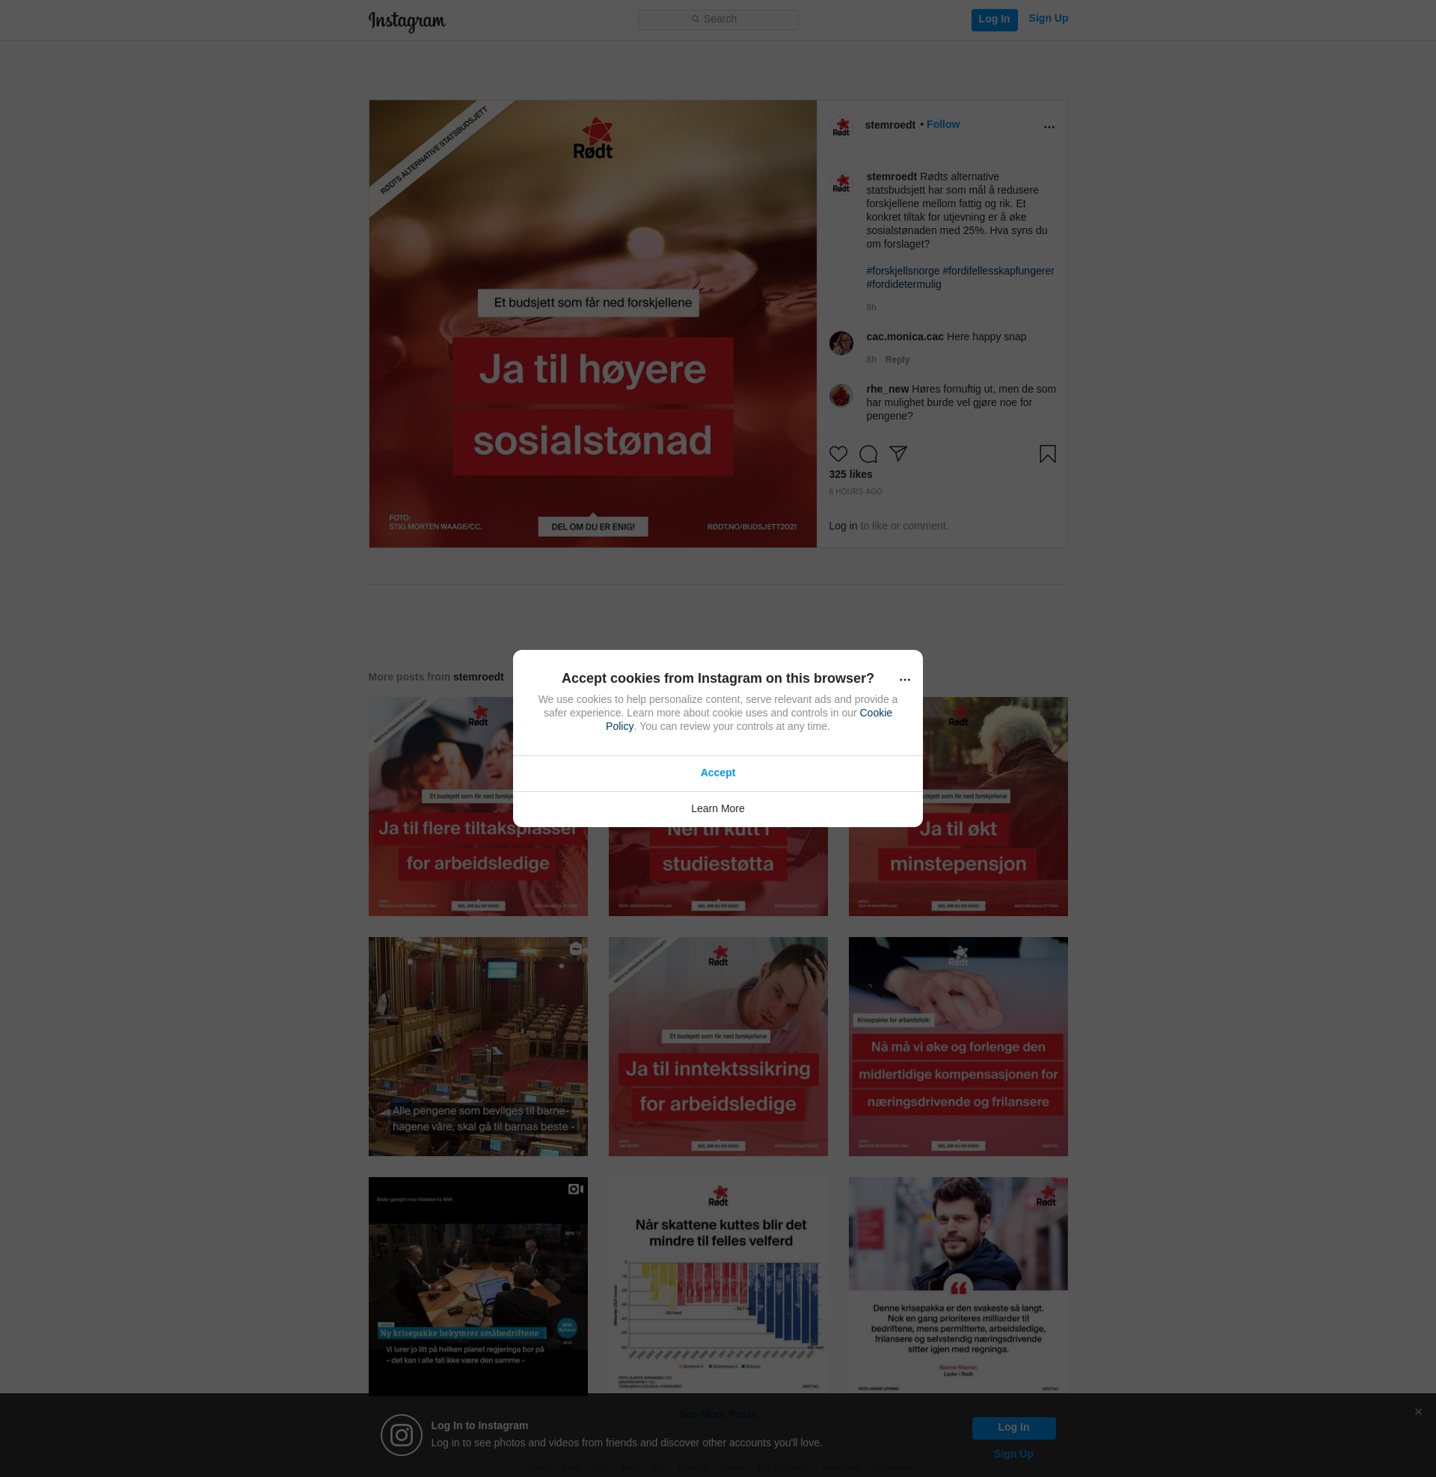Open the #fordidetermulig hashtag

[903, 284]
